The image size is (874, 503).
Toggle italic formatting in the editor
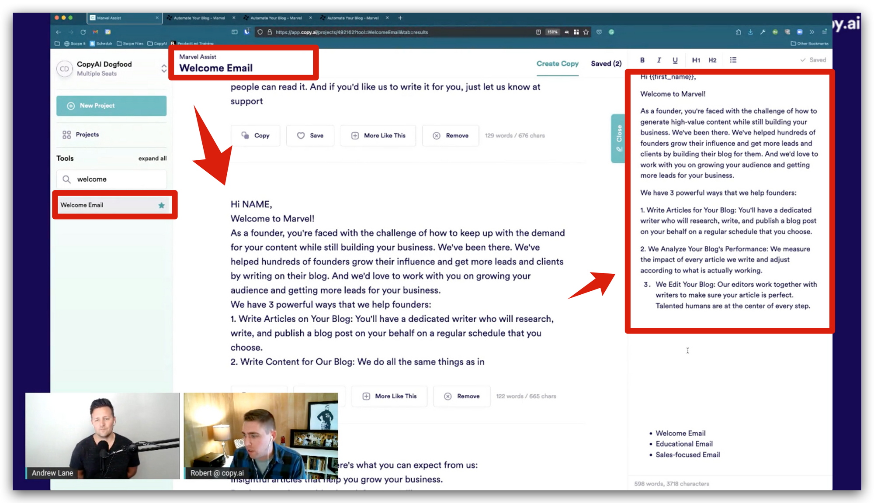point(659,60)
